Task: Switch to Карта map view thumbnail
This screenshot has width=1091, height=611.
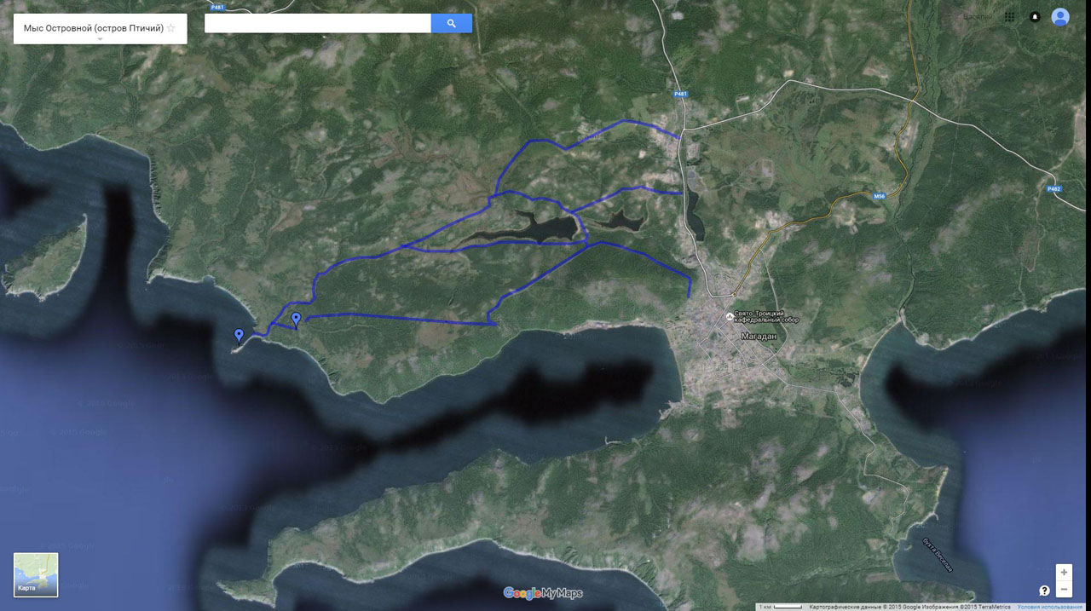Action: (x=36, y=574)
